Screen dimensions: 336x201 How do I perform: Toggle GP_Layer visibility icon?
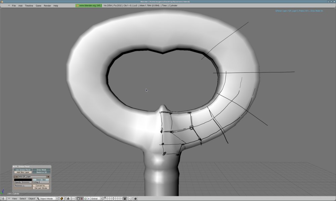point(17,177)
